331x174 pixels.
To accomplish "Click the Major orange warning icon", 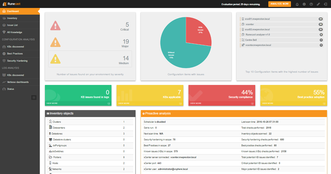I will (55, 42).
